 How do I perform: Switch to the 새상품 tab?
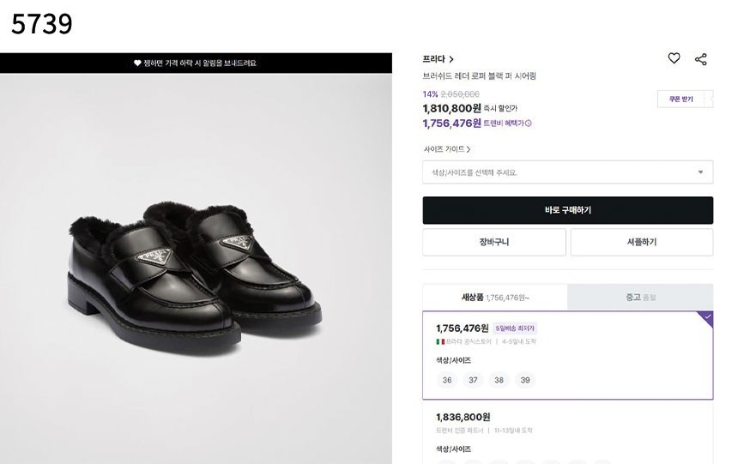[494, 298]
